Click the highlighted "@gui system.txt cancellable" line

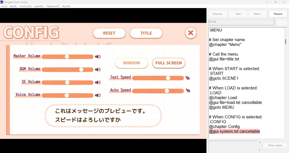click(234, 132)
